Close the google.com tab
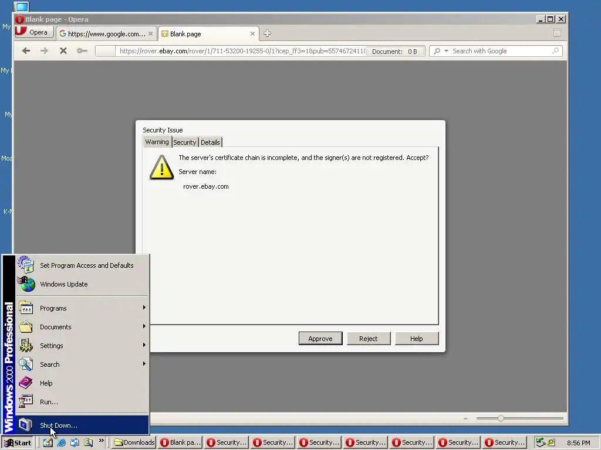 pyautogui.click(x=151, y=33)
